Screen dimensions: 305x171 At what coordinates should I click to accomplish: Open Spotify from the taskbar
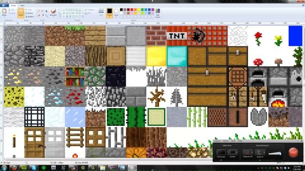[x=24, y=168]
